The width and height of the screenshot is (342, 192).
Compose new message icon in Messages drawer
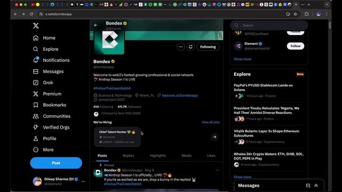(308, 186)
